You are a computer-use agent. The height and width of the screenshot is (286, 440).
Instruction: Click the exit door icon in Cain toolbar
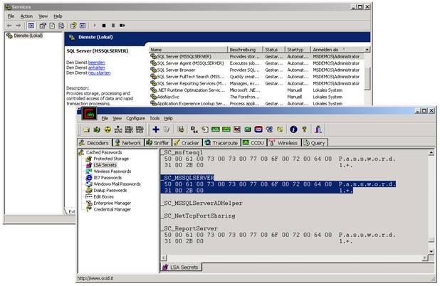click(318, 129)
